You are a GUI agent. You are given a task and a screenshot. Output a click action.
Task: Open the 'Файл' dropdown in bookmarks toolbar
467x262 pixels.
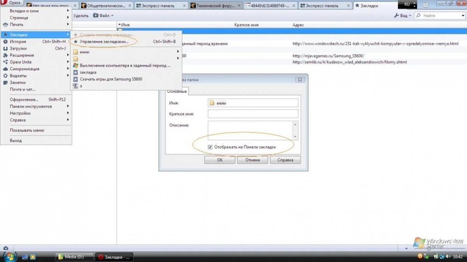pyautogui.click(x=104, y=16)
